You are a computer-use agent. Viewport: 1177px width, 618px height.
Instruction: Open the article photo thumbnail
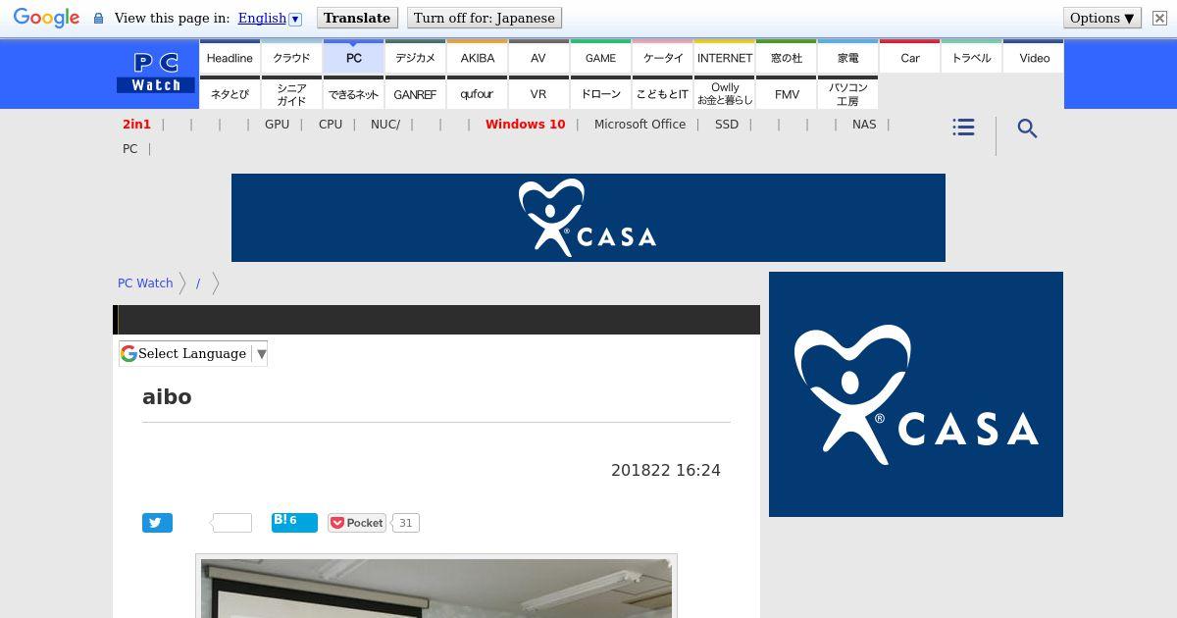436,588
